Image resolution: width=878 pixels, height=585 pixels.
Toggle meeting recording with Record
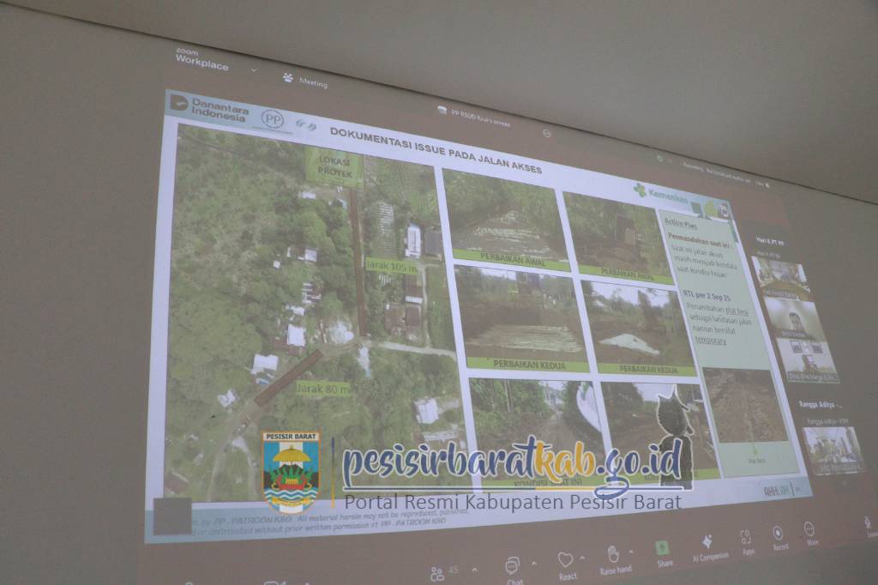(x=778, y=534)
